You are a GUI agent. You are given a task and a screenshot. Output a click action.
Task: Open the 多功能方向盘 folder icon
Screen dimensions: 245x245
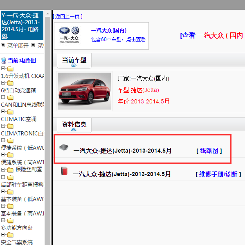click(x=10, y=221)
